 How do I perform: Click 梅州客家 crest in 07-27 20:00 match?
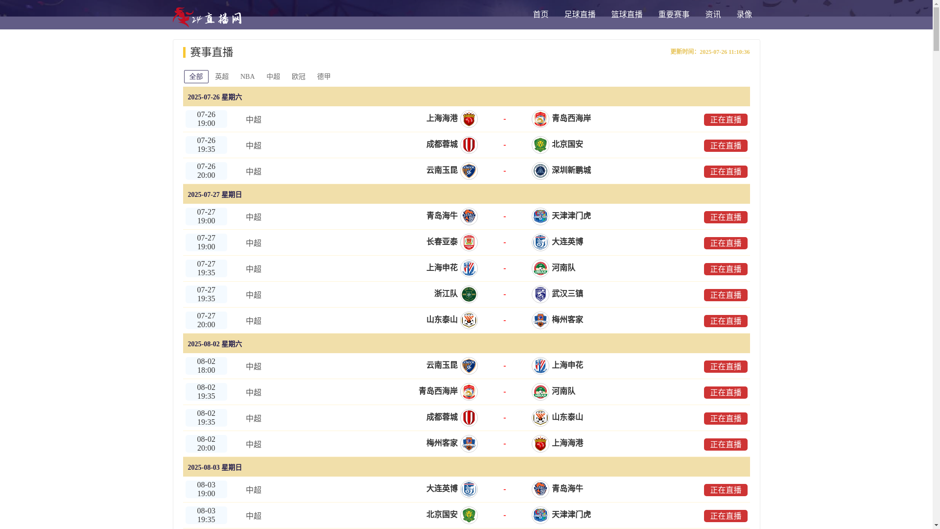click(x=540, y=320)
